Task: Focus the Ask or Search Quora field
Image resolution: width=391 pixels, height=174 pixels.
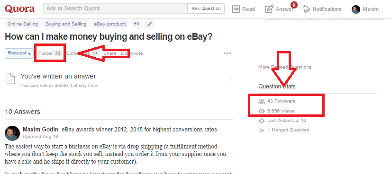Action: point(116,9)
